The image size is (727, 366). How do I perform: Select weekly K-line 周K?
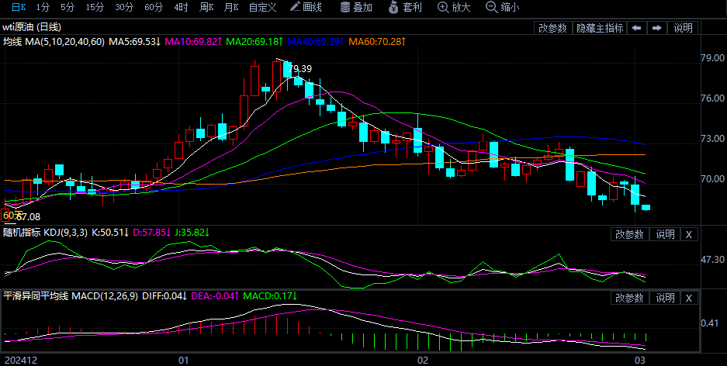point(206,7)
